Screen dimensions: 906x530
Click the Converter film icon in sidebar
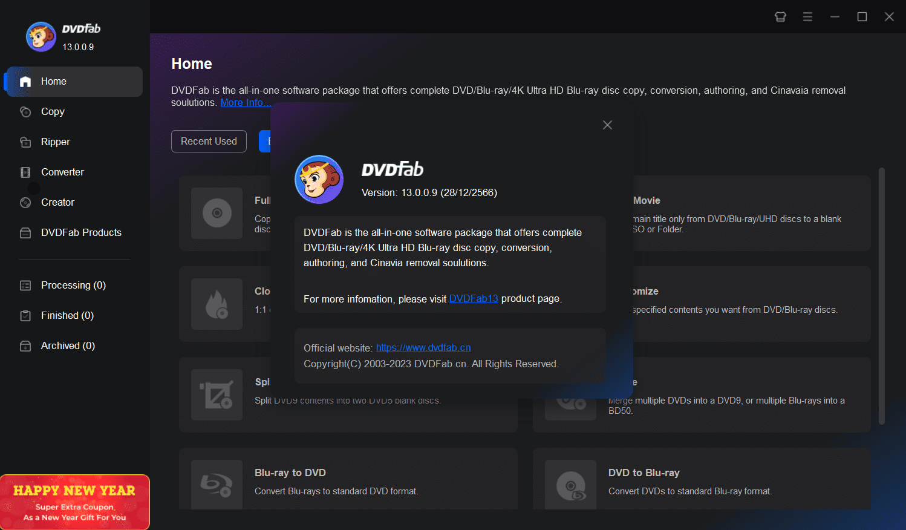point(25,172)
